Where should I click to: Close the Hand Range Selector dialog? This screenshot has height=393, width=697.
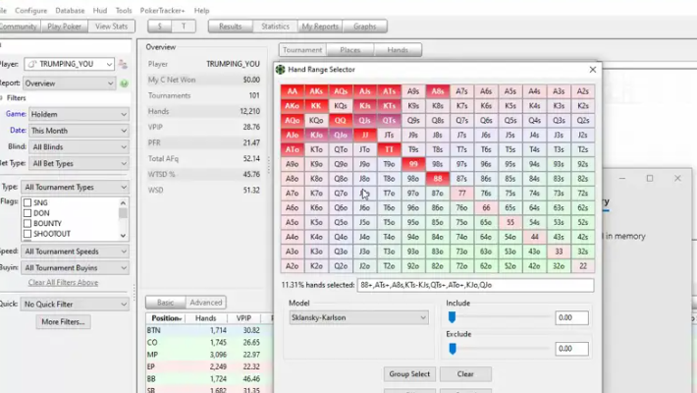click(593, 70)
